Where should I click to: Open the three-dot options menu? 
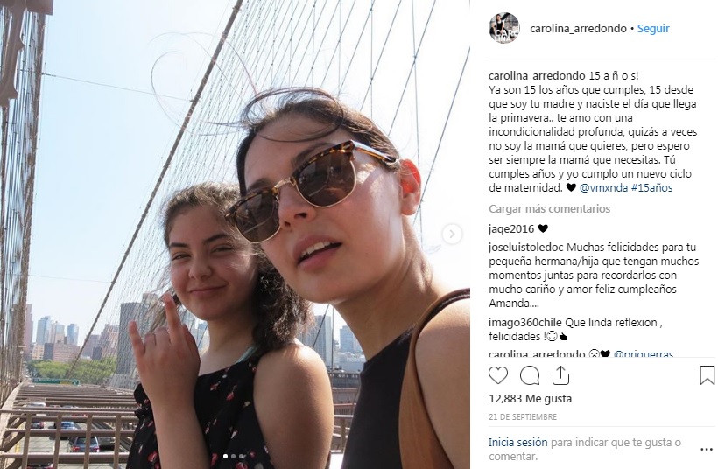click(x=707, y=450)
